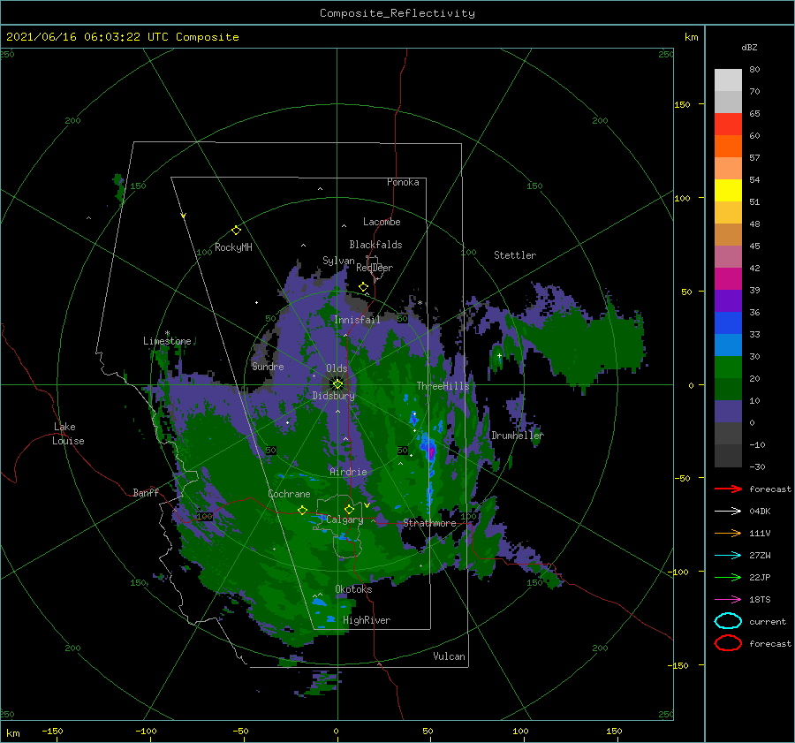Click the Cochrane town label
Screen dimensions: 795x743
(289, 494)
